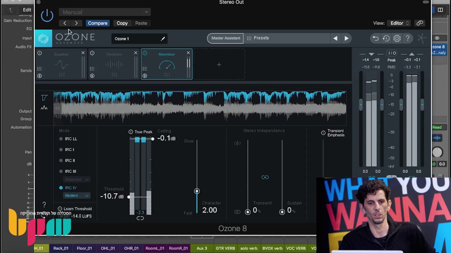Open Dynamics module preset list
The height and width of the screenshot is (253, 451).
92,69
